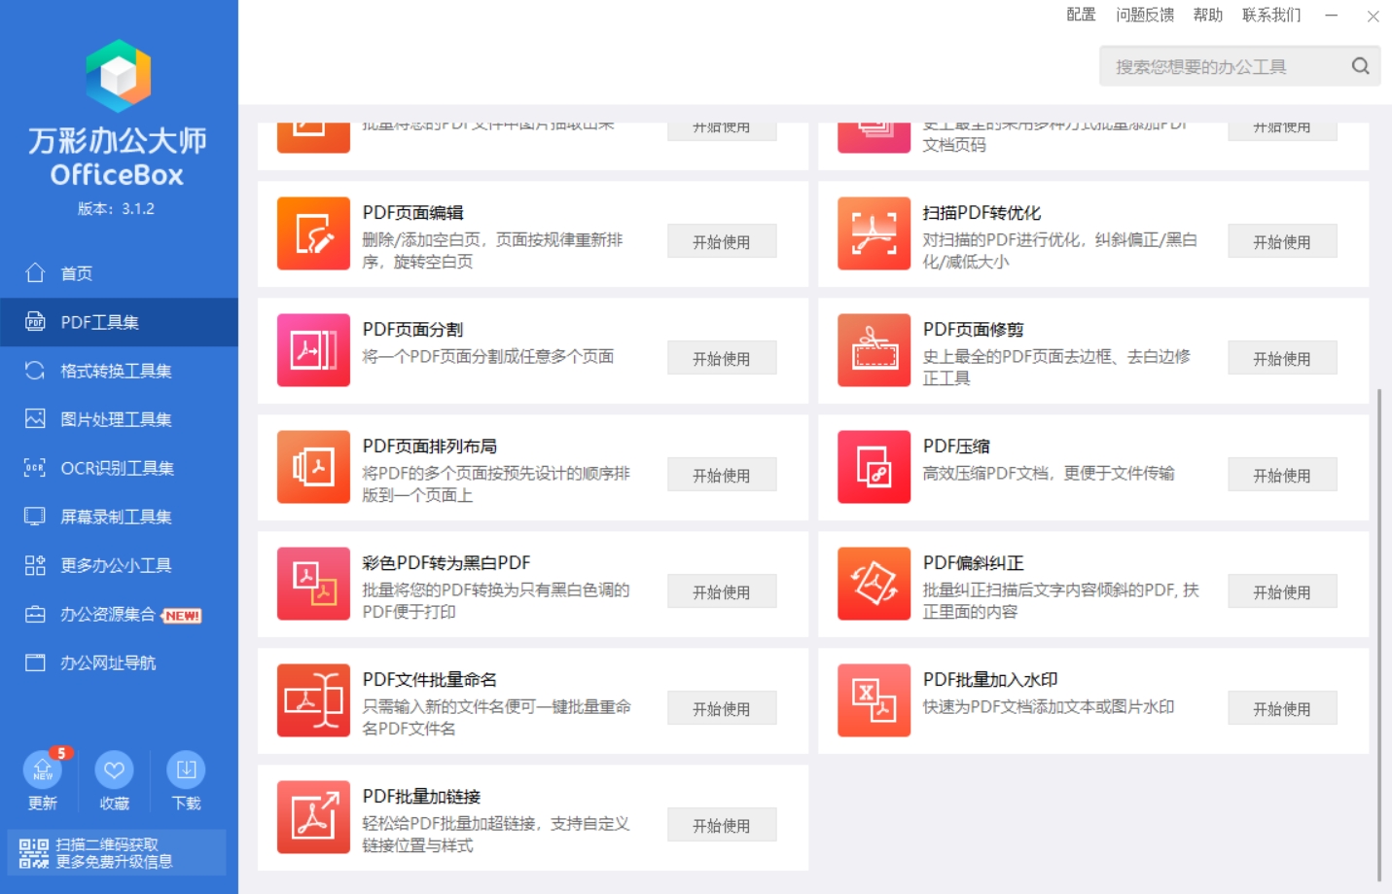Click the OfficeBox cube logo

(x=118, y=76)
